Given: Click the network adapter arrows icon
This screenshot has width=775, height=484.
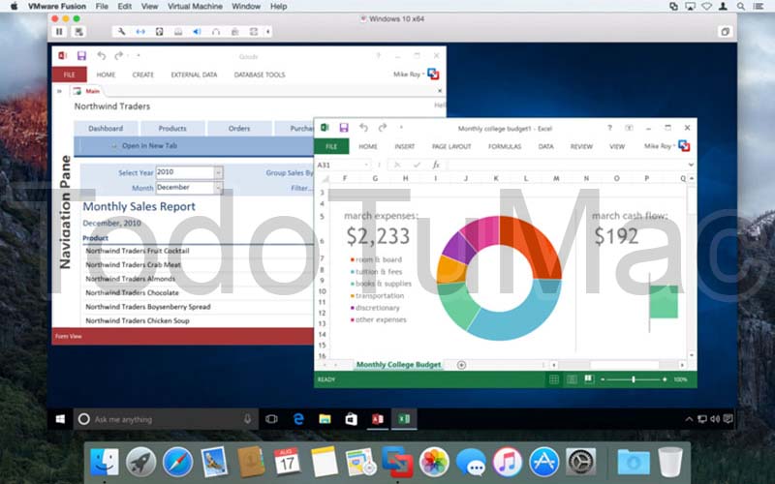Looking at the screenshot, I should [x=140, y=32].
